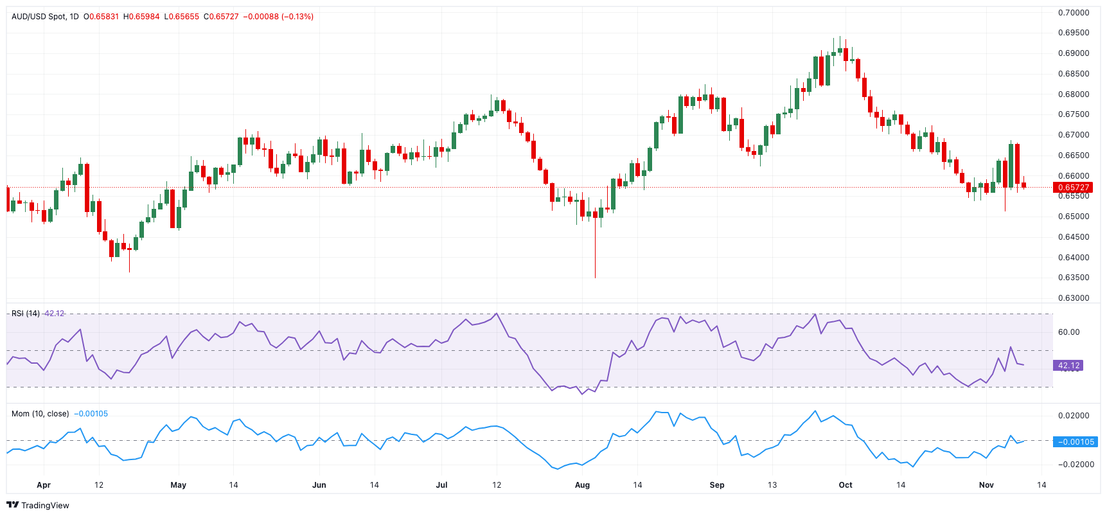Click the Oct label on time axis
The image size is (1107, 516).
(x=846, y=485)
